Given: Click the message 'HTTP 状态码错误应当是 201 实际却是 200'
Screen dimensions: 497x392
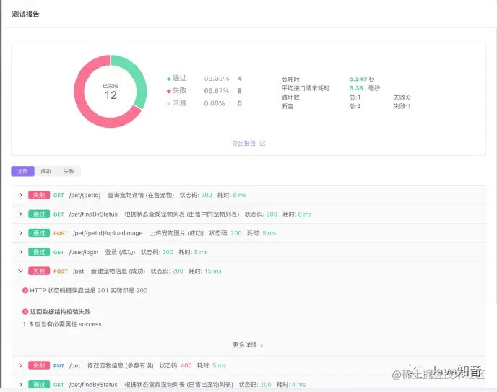Looking at the screenshot, I should coord(89,290).
